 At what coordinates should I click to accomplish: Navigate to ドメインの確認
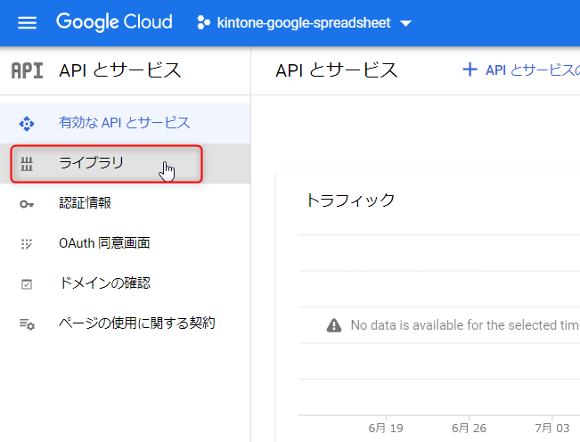point(104,283)
